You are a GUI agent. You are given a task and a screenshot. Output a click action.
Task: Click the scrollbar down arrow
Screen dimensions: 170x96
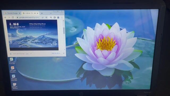(x=65, y=49)
